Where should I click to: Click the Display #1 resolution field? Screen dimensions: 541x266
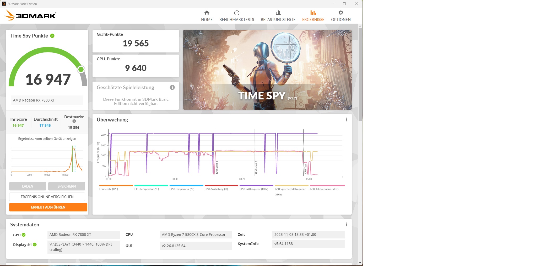coord(84,247)
